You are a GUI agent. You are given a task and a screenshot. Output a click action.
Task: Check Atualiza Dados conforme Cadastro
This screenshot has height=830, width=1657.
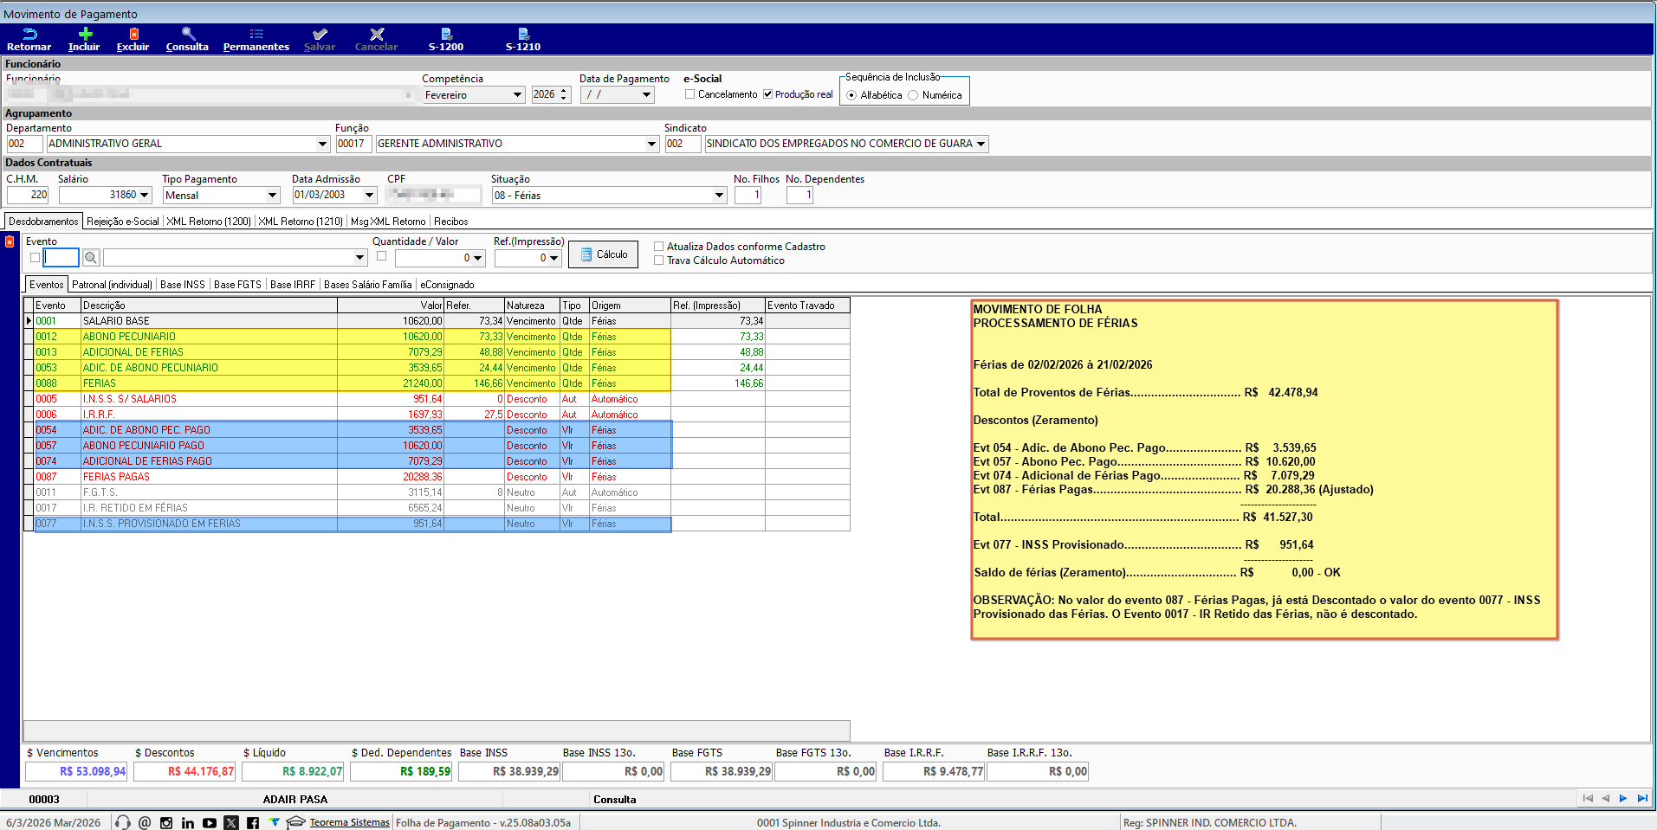659,247
